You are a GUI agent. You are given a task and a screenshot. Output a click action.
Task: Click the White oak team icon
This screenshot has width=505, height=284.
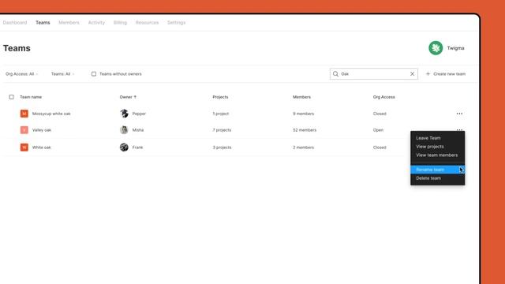point(24,148)
